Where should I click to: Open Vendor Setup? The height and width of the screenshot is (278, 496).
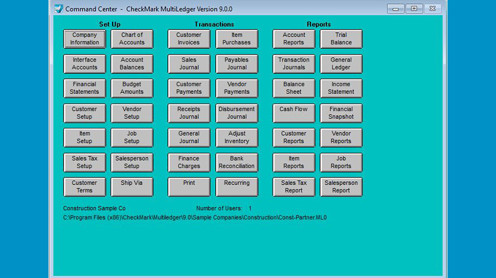(x=132, y=113)
